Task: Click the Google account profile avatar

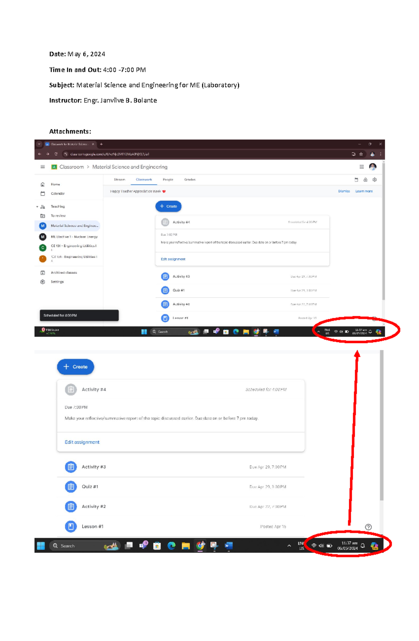Action: coord(373,167)
